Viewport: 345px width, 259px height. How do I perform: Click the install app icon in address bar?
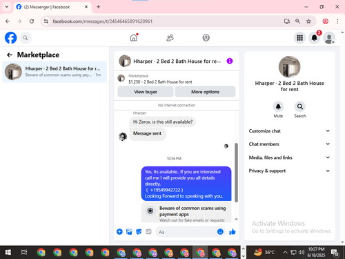click(287, 21)
